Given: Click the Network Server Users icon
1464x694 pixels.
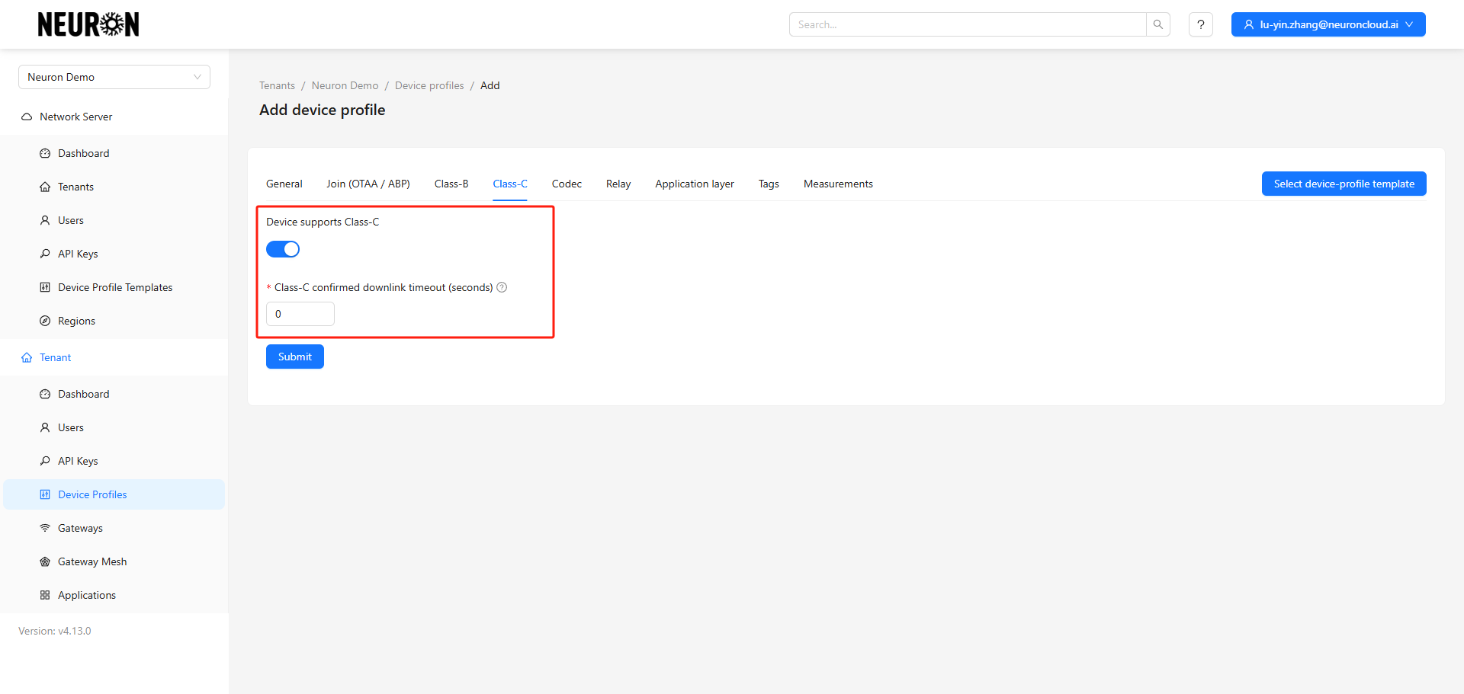Looking at the screenshot, I should pos(45,220).
